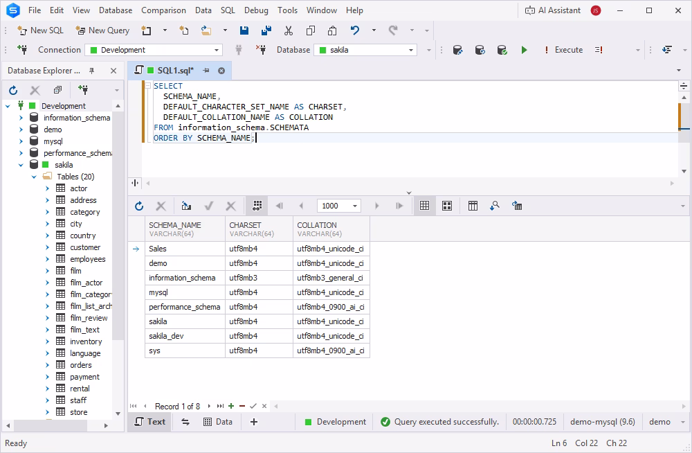The image size is (692, 453).
Task: Select the sakila_dev row cell
Action: [x=185, y=337]
